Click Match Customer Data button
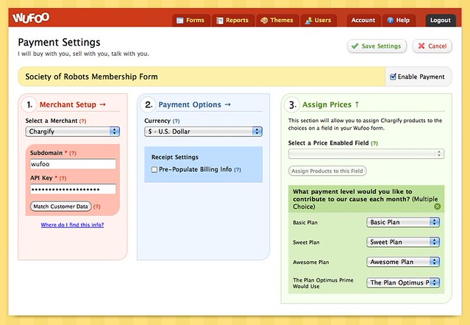 point(60,207)
